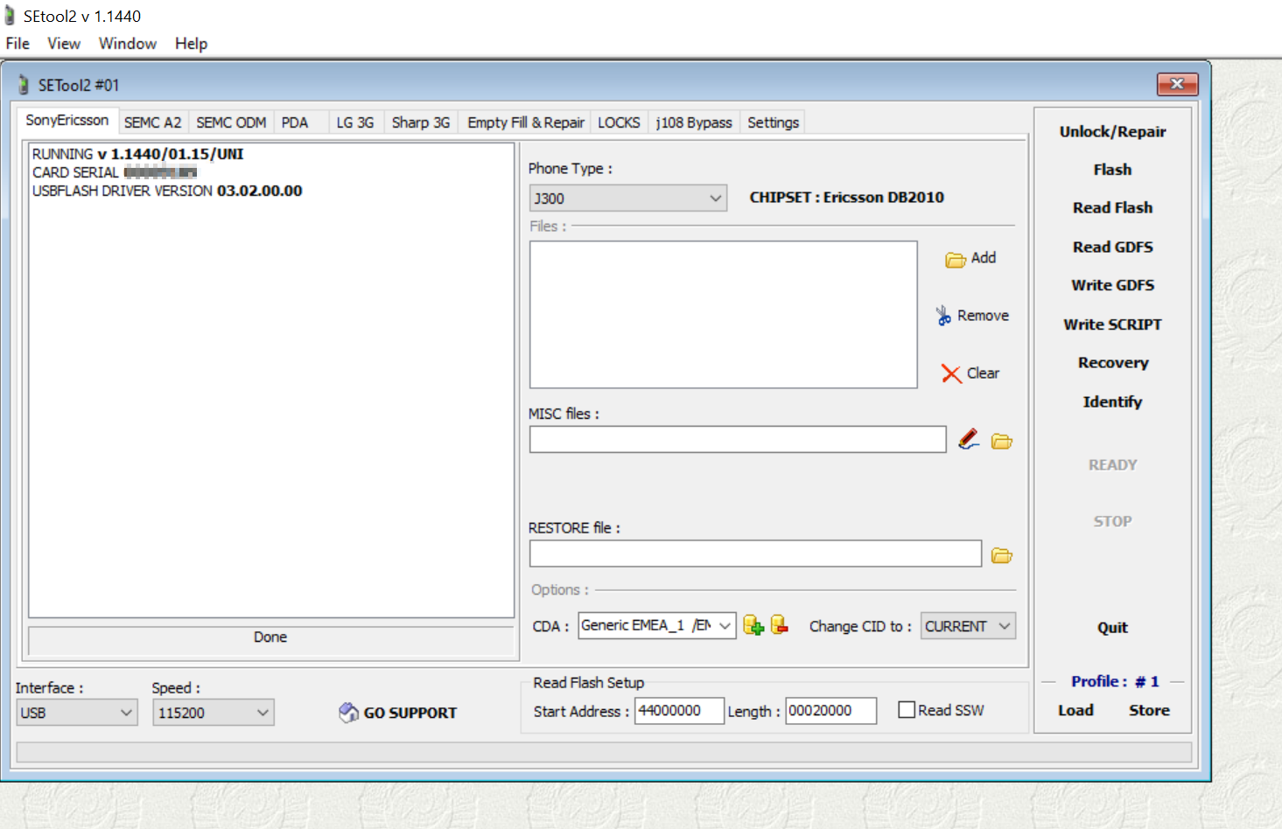Open the Interface USB dropdown
Screen dimensions: 1282x829
77,713
